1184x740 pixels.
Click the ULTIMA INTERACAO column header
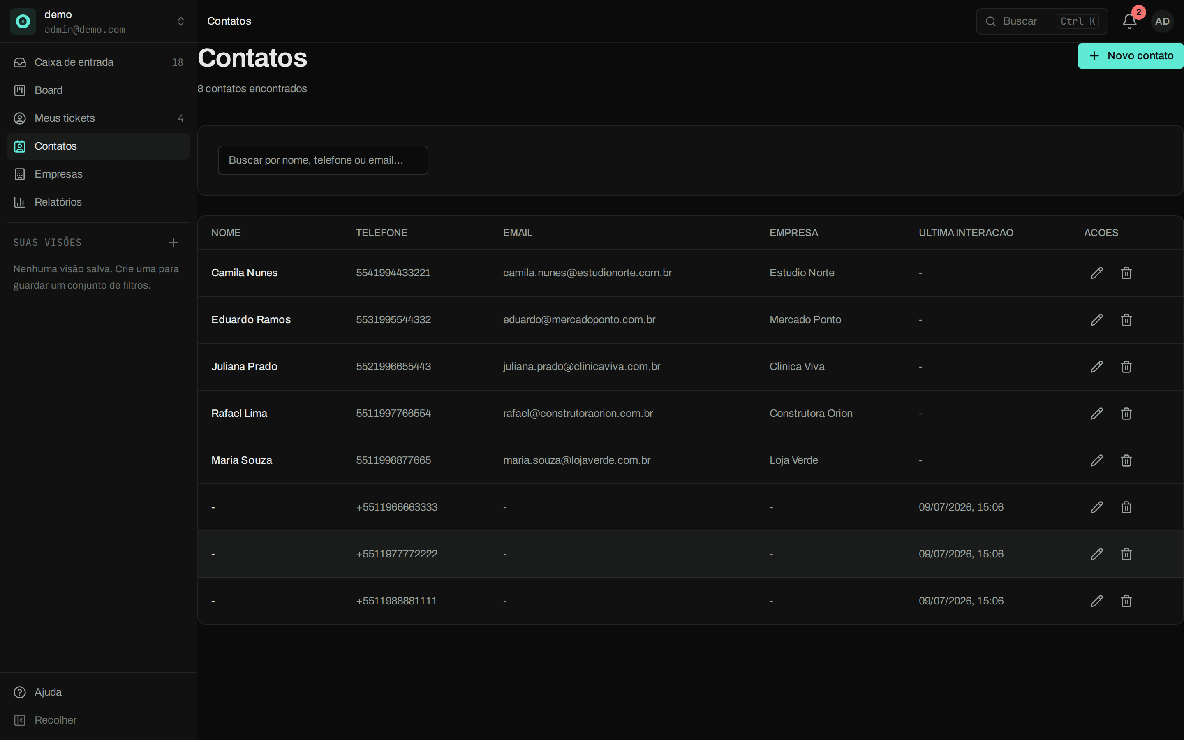pyautogui.click(x=966, y=232)
